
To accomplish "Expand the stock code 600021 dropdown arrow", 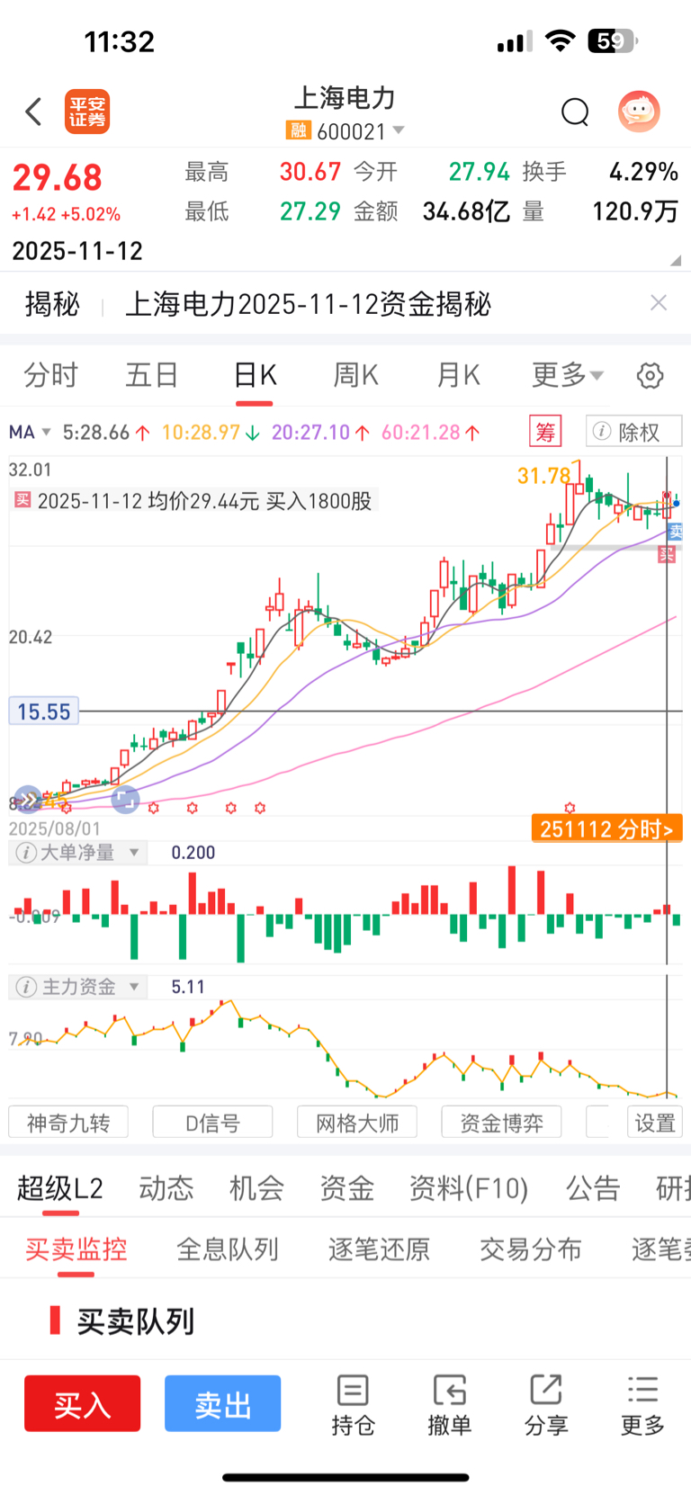I will [x=399, y=131].
